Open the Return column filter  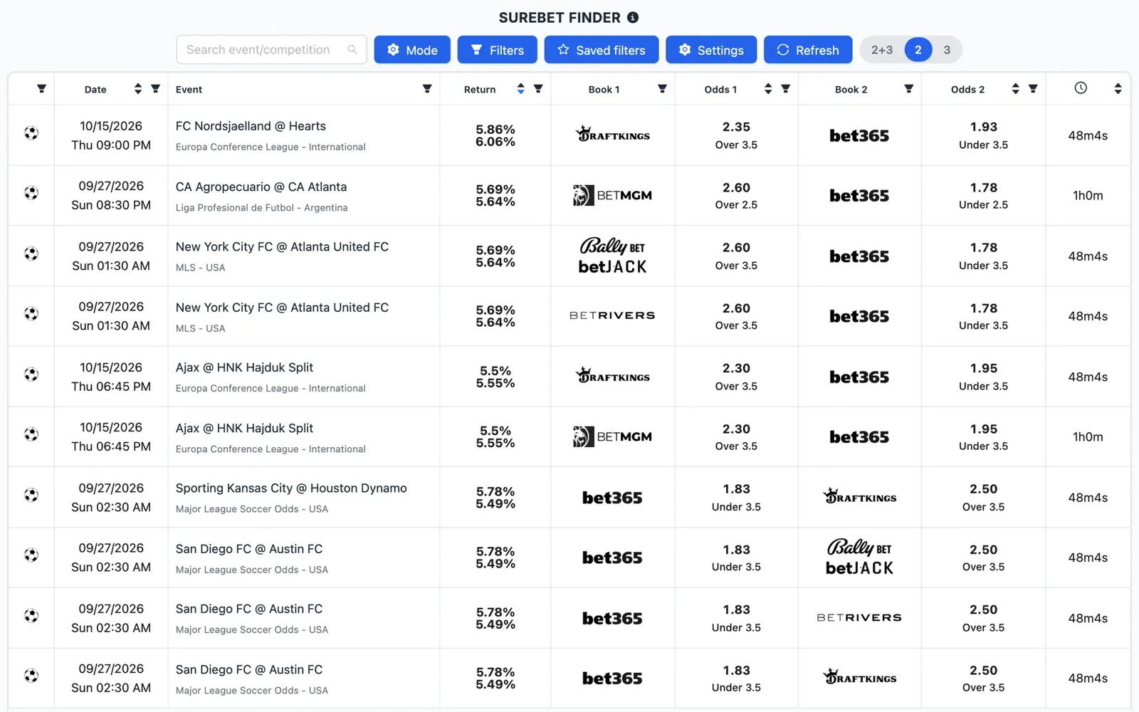(538, 89)
